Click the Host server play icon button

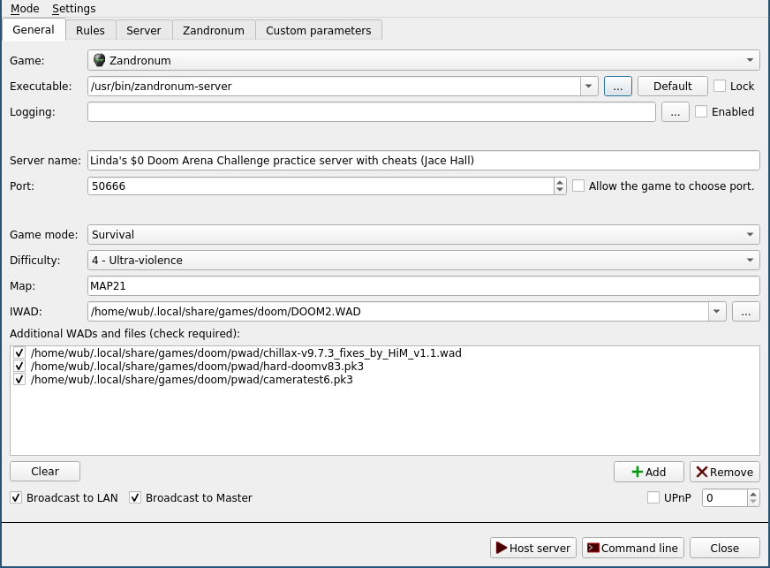[532, 548]
